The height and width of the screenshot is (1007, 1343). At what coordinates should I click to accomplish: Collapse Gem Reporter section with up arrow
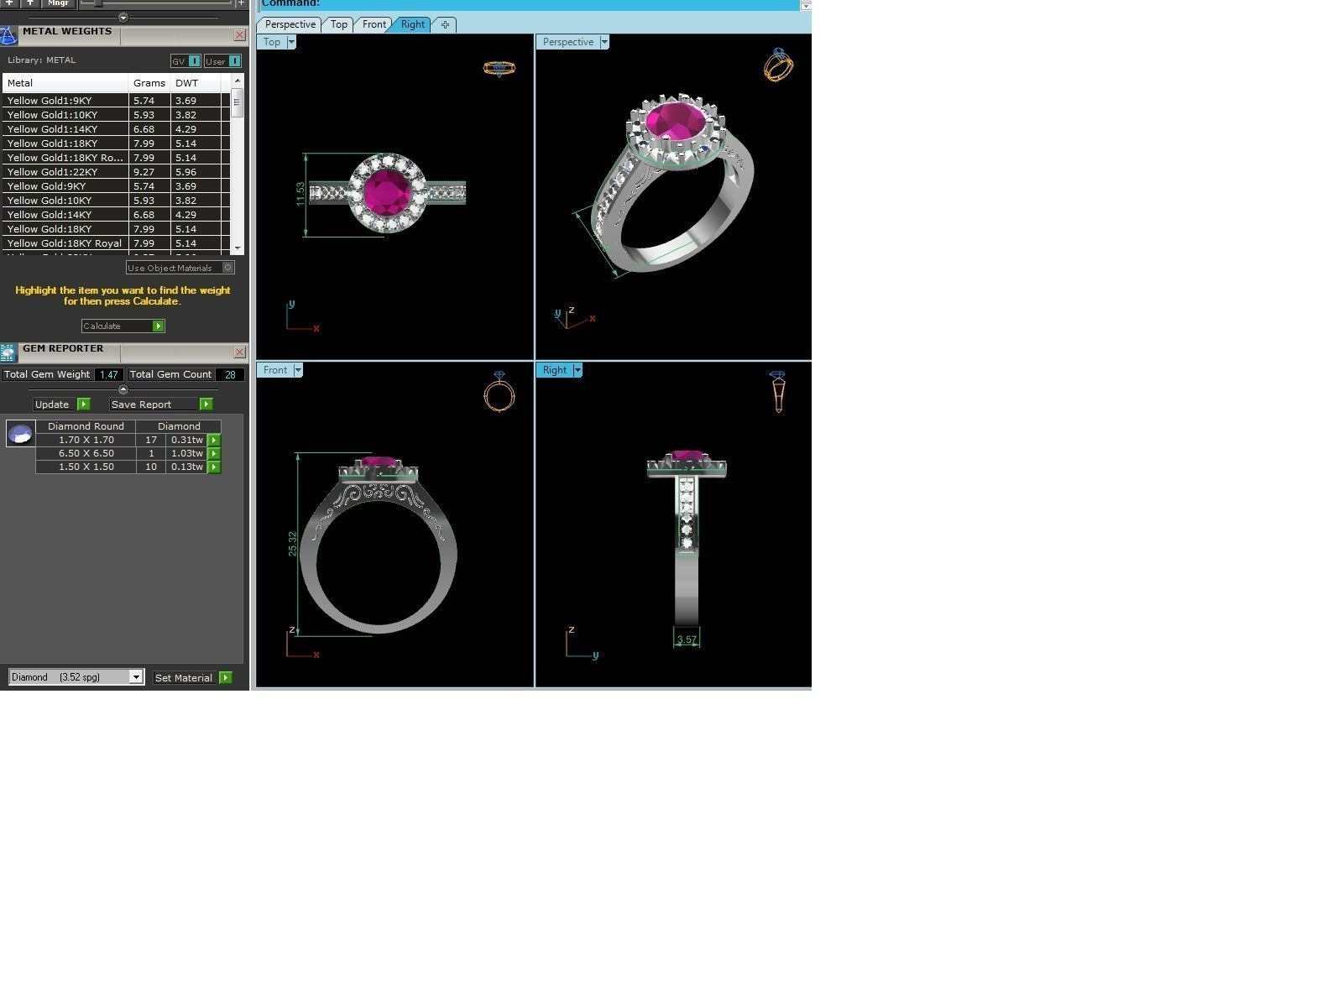[x=123, y=389]
